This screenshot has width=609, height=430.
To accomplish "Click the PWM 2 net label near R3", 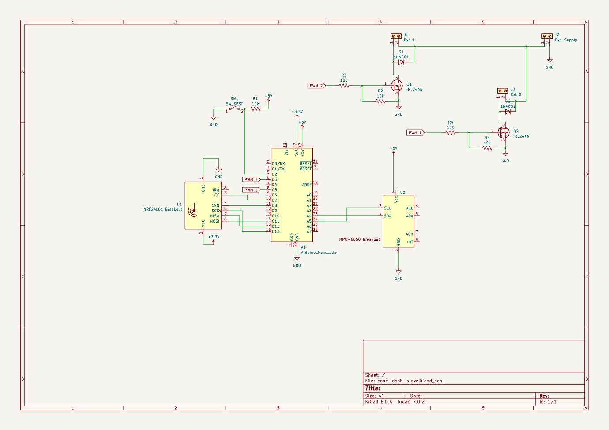I will click(x=316, y=85).
